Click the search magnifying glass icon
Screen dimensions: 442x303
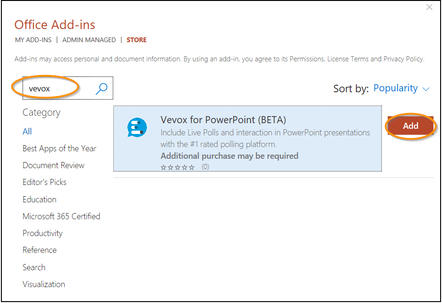coord(101,88)
